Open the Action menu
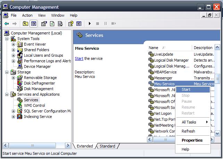223x159 pixels. 27,15
